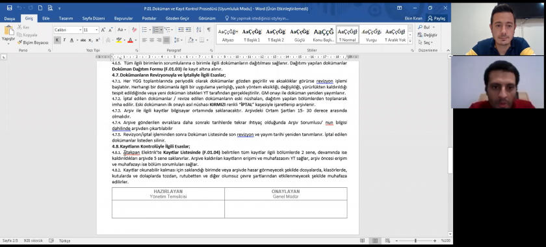Undo the last action
This screenshot has height=247, width=546.
pos(19,8)
